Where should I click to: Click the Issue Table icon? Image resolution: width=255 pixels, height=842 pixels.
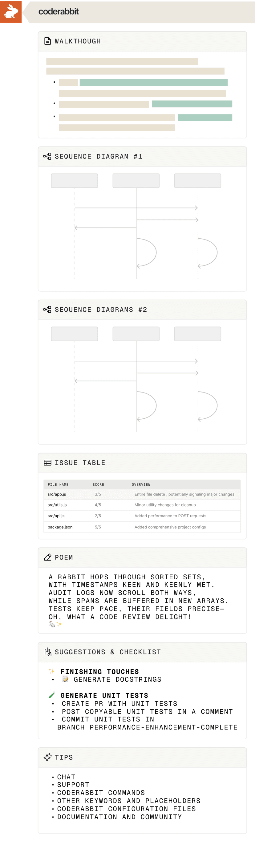[x=47, y=462]
